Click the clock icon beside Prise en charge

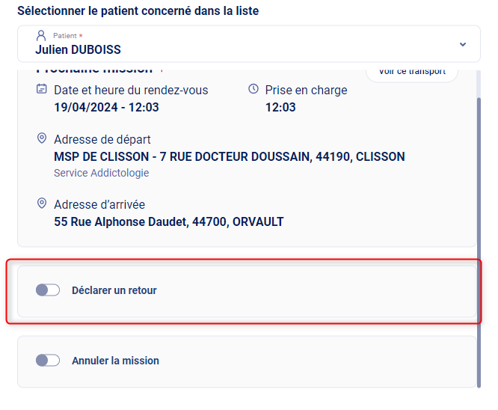coord(253,90)
